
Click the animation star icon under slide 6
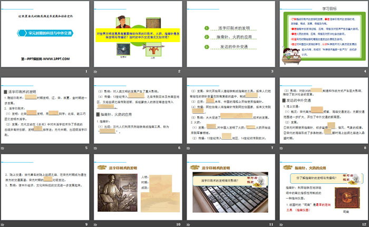pos(95,148)
